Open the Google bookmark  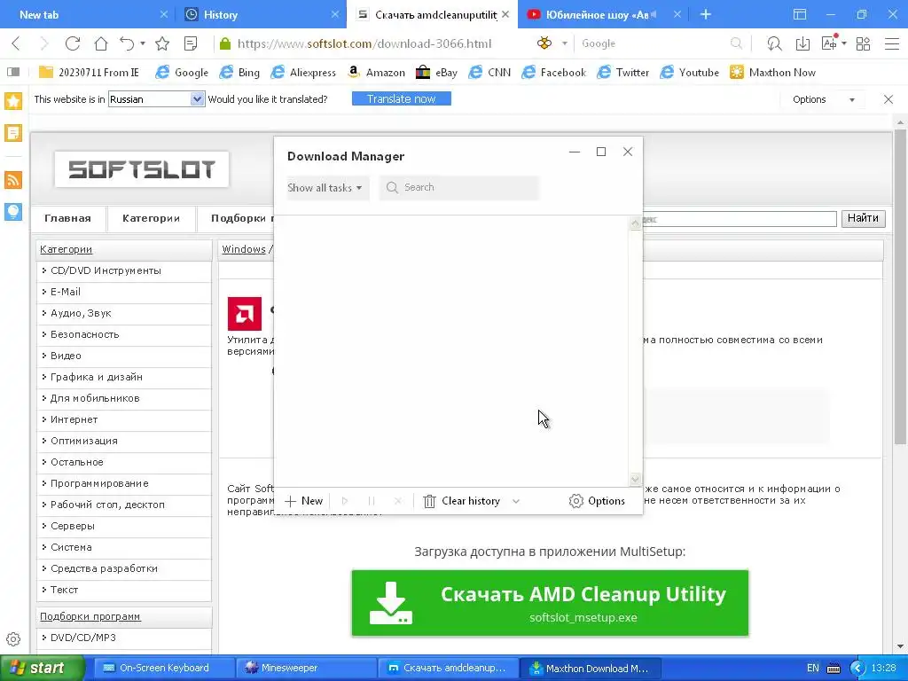click(x=183, y=73)
